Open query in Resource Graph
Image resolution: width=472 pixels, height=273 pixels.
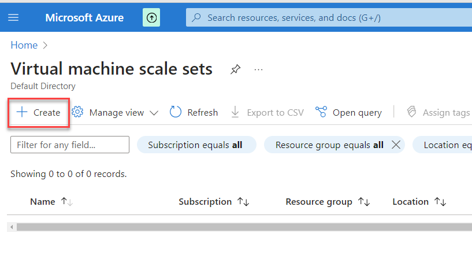[x=348, y=112]
